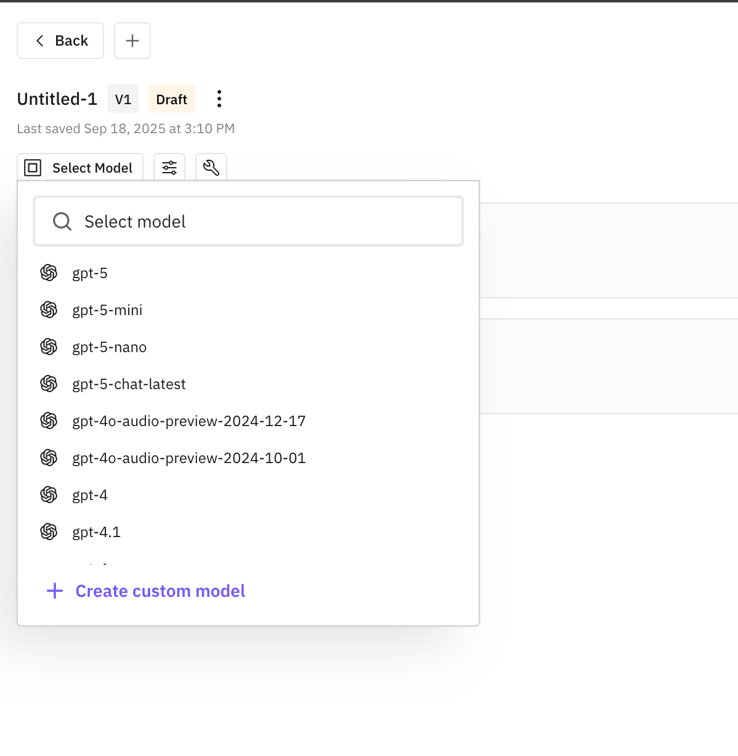The height and width of the screenshot is (756, 738).
Task: Pick gpt-5-chat-latest from the list
Action: pos(129,384)
